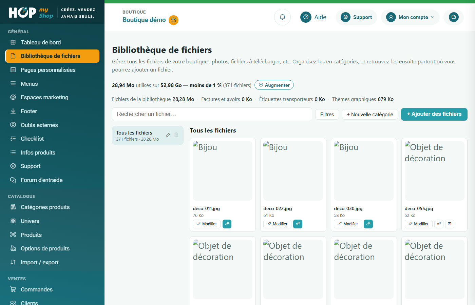Image resolution: width=475 pixels, height=305 pixels.
Task: Open Footer settings
Action: 52,111
